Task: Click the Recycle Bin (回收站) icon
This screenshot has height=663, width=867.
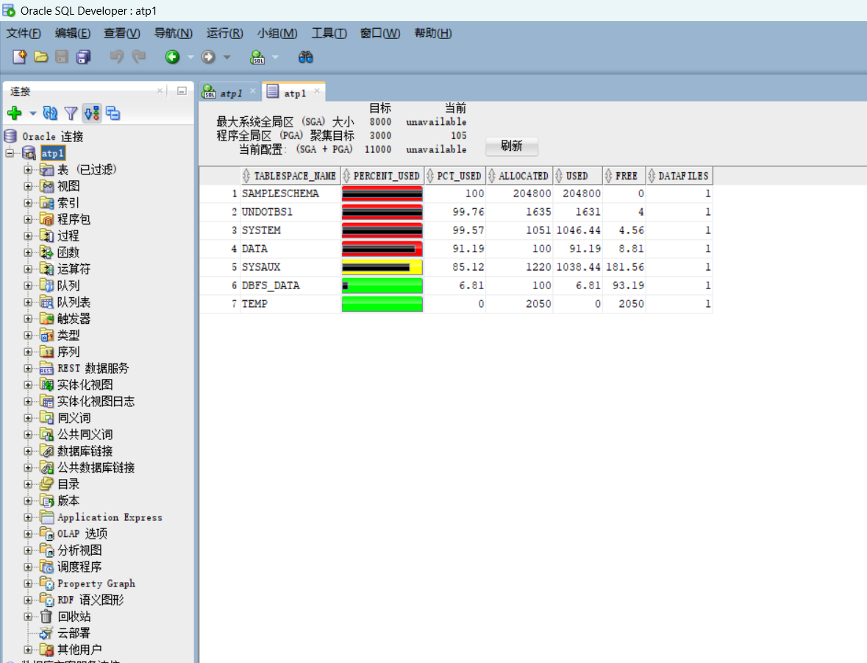Action: click(x=47, y=617)
